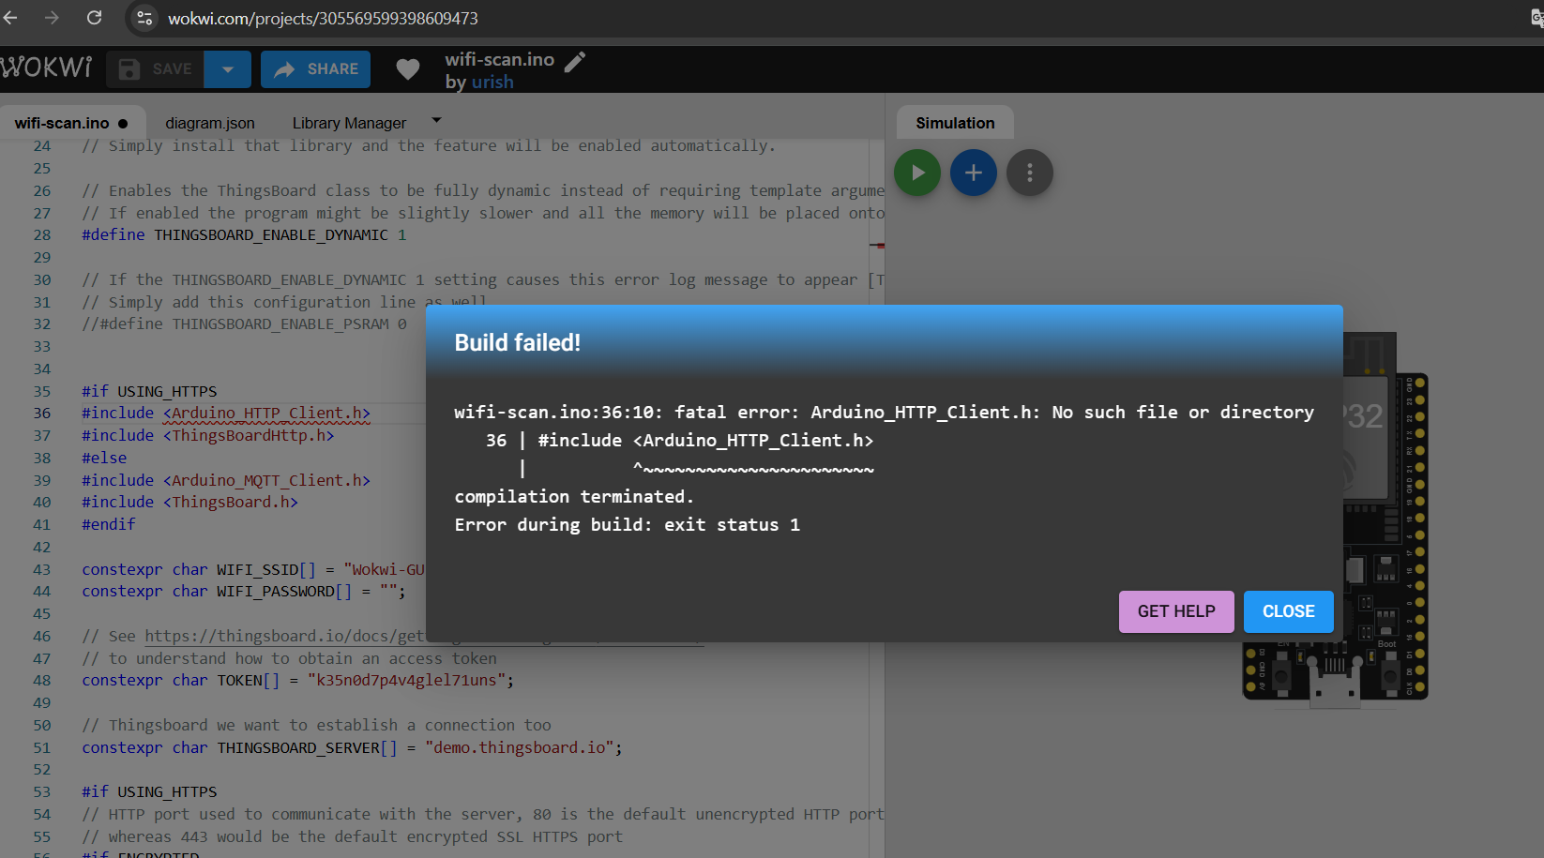
Task: Click the WIFI_PASSWORD declaration on line 44
Action: click(244, 592)
